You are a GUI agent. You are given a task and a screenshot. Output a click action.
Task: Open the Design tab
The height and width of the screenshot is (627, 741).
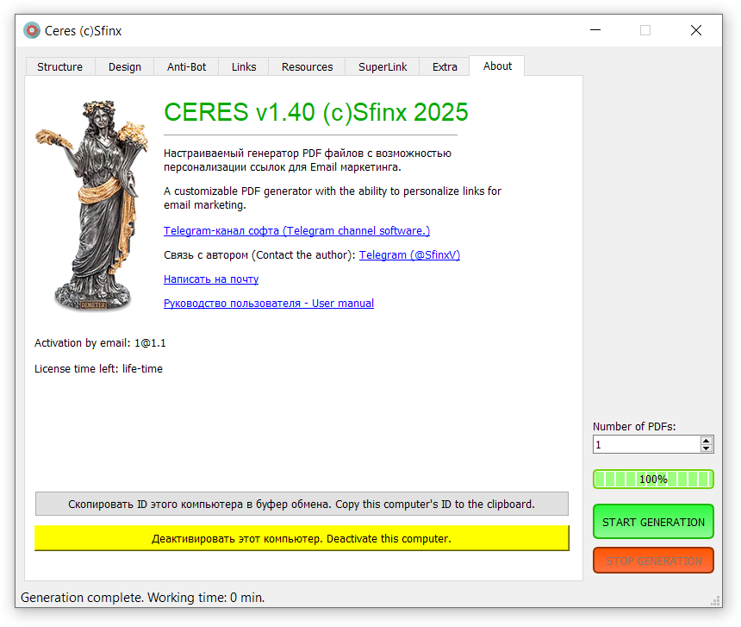point(124,66)
